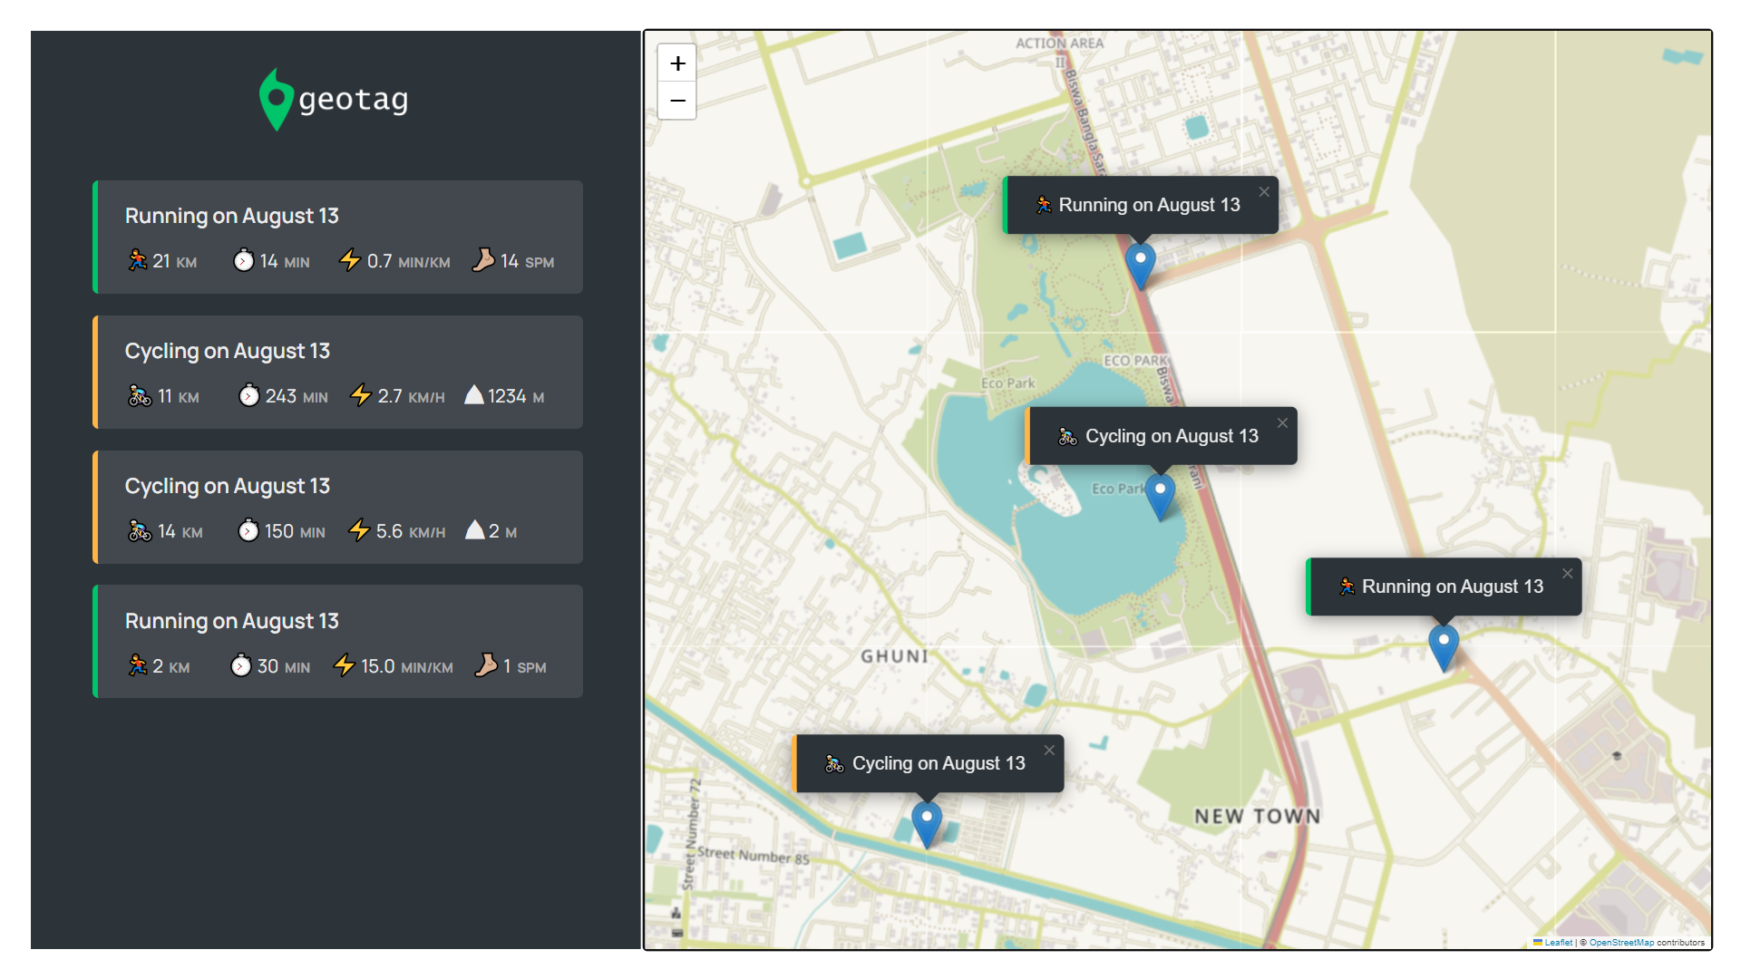Click the bottom-left Cycling map marker
Viewport: 1741px width, 979px height.
(x=926, y=821)
